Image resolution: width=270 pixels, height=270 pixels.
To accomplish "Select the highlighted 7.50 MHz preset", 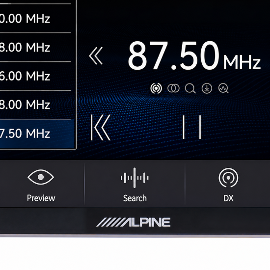I will point(37,134).
